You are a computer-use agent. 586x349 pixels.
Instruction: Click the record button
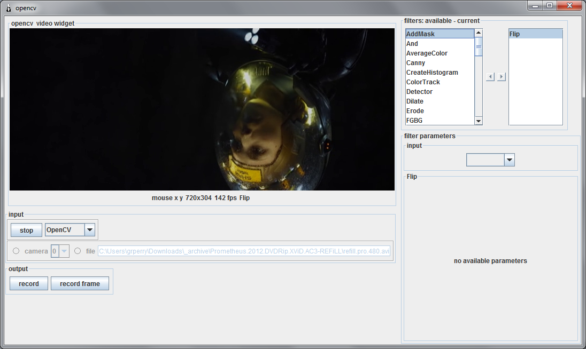(x=29, y=284)
